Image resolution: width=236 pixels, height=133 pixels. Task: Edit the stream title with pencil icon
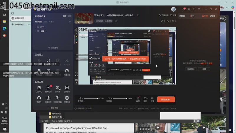coord(138,15)
